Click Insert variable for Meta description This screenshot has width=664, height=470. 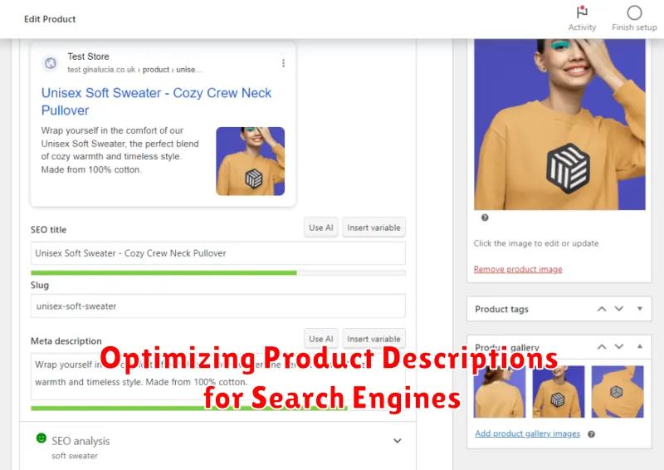374,339
